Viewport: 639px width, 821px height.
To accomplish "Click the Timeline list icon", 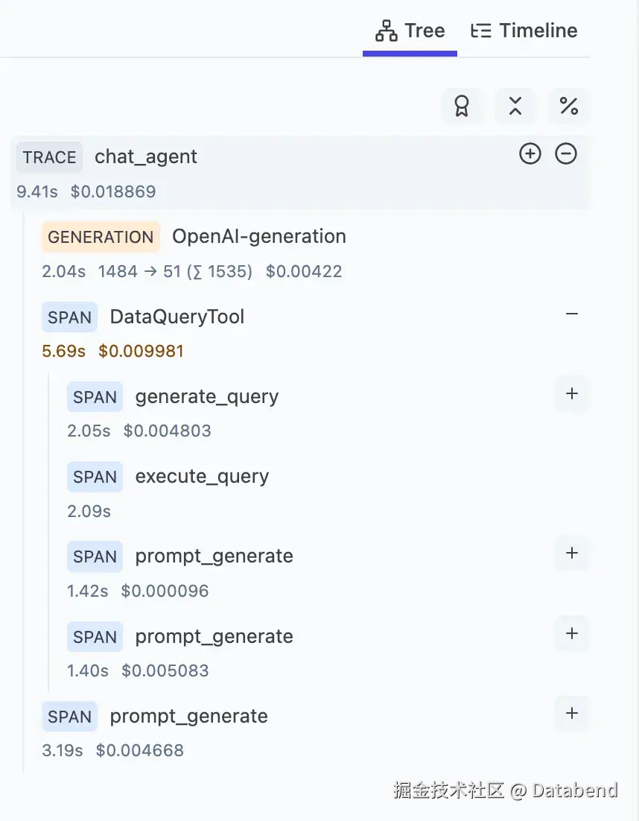I will 481,31.
